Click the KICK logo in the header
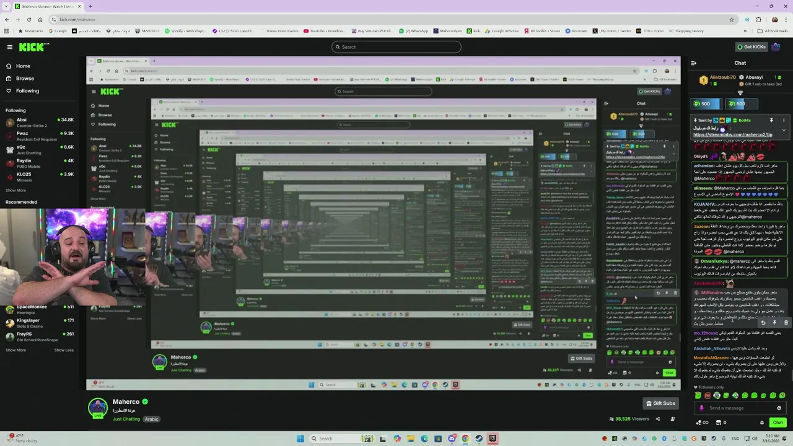 (x=33, y=47)
